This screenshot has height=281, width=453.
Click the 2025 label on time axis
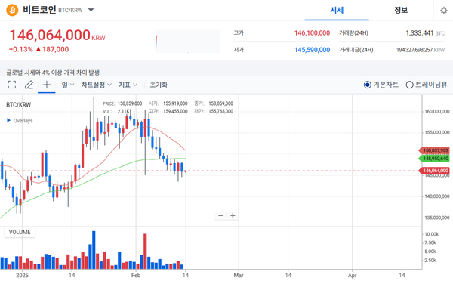tap(22, 275)
